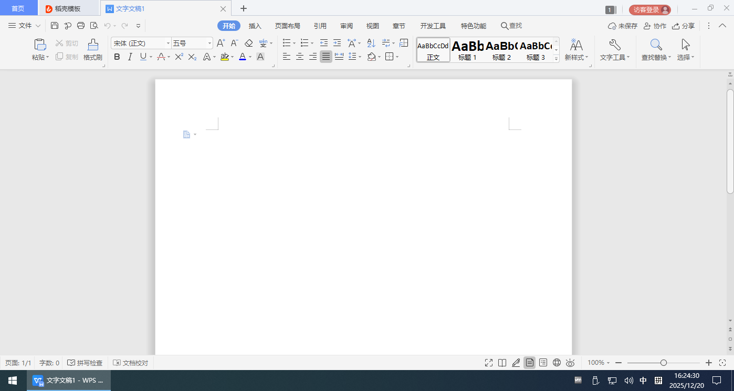This screenshot has width=734, height=391.
Task: Click the 访客登录 login button
Action: coord(649,9)
